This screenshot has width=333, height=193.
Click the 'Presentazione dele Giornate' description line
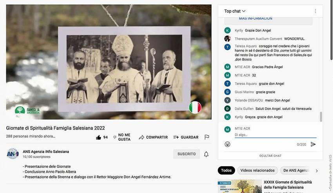[47, 166]
